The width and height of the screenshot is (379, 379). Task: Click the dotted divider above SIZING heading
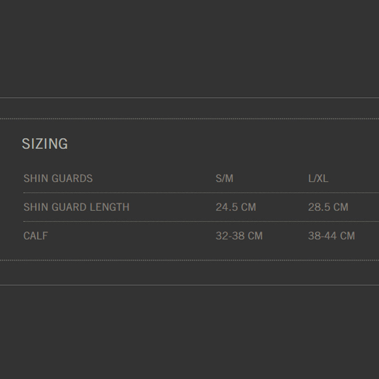[189, 119]
